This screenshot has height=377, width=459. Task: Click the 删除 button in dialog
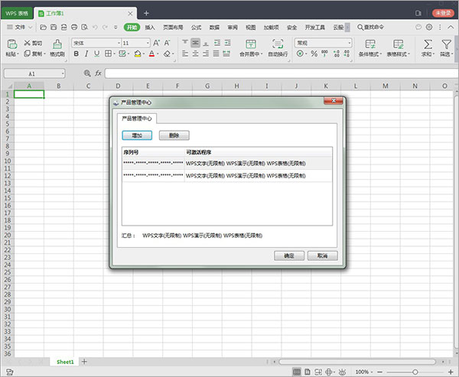174,135
